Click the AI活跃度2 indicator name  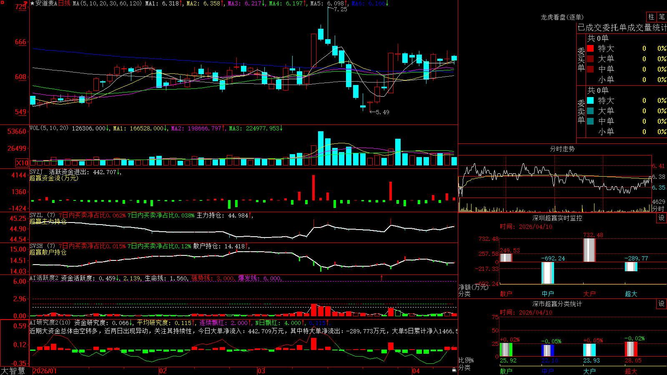(44, 278)
